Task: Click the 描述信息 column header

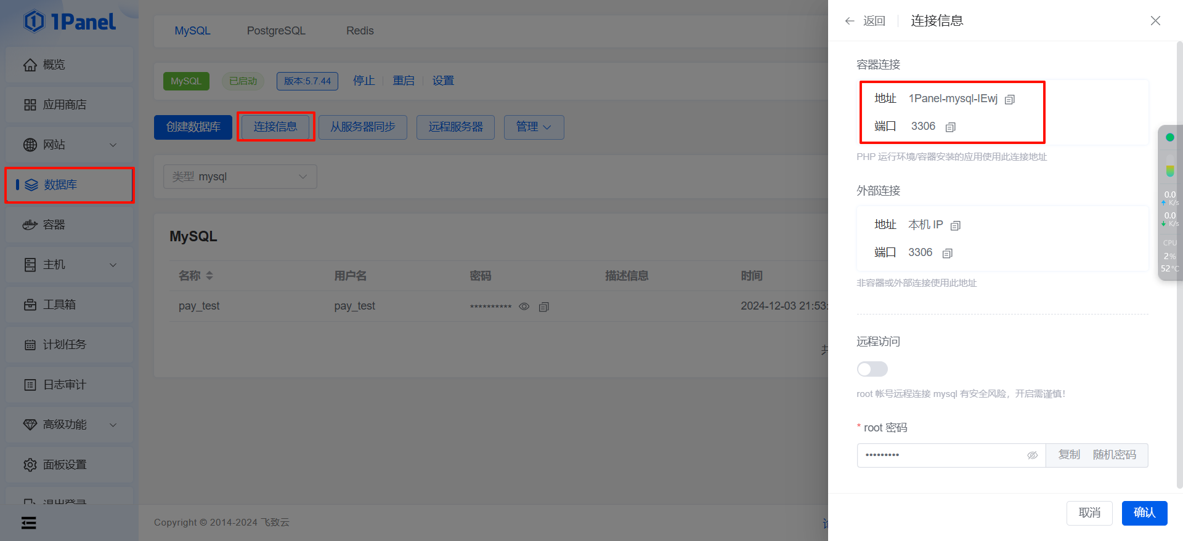Action: tap(627, 276)
